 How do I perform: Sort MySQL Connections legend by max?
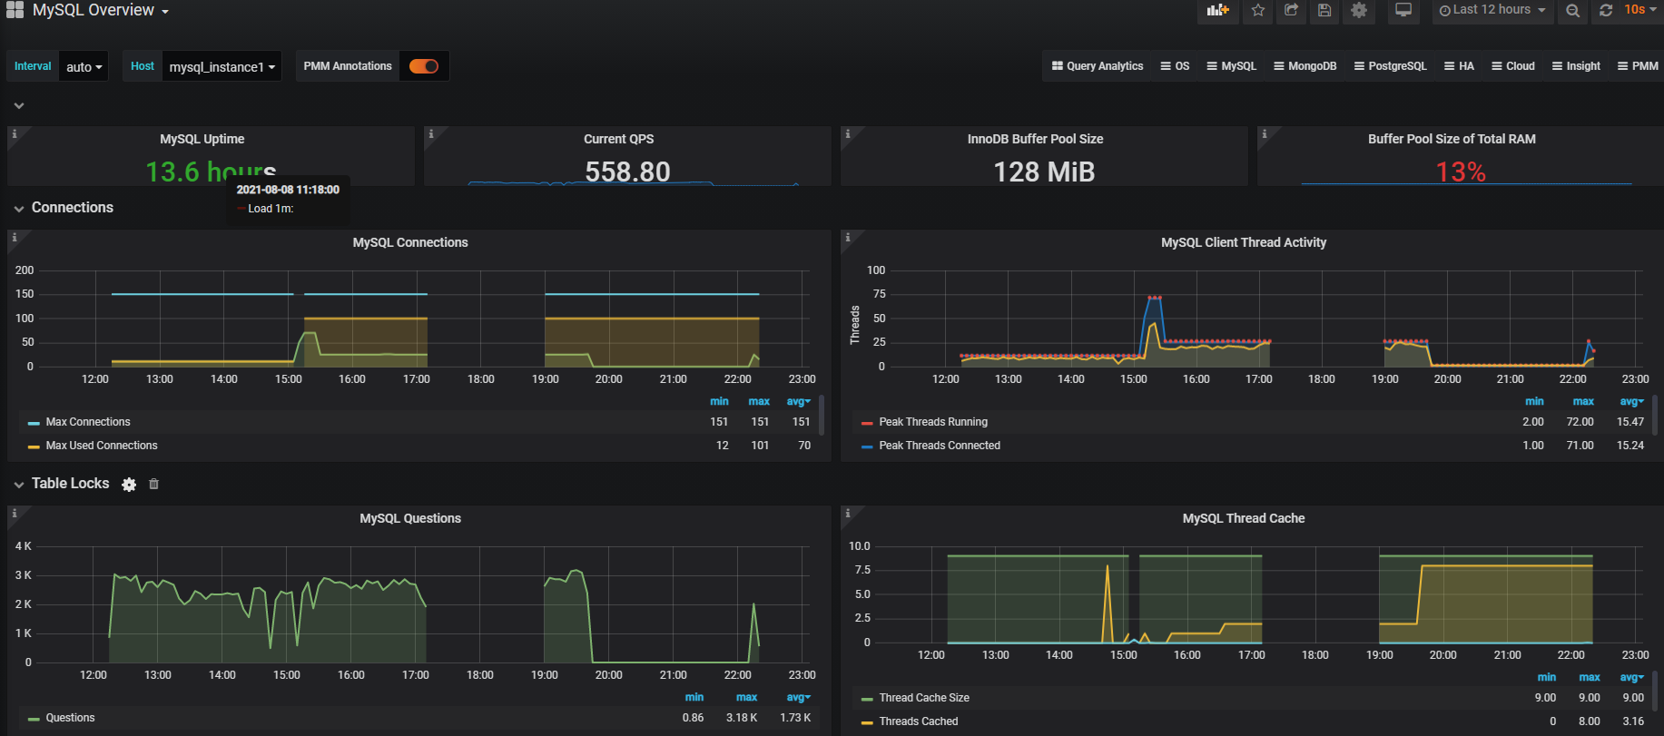pyautogui.click(x=759, y=401)
